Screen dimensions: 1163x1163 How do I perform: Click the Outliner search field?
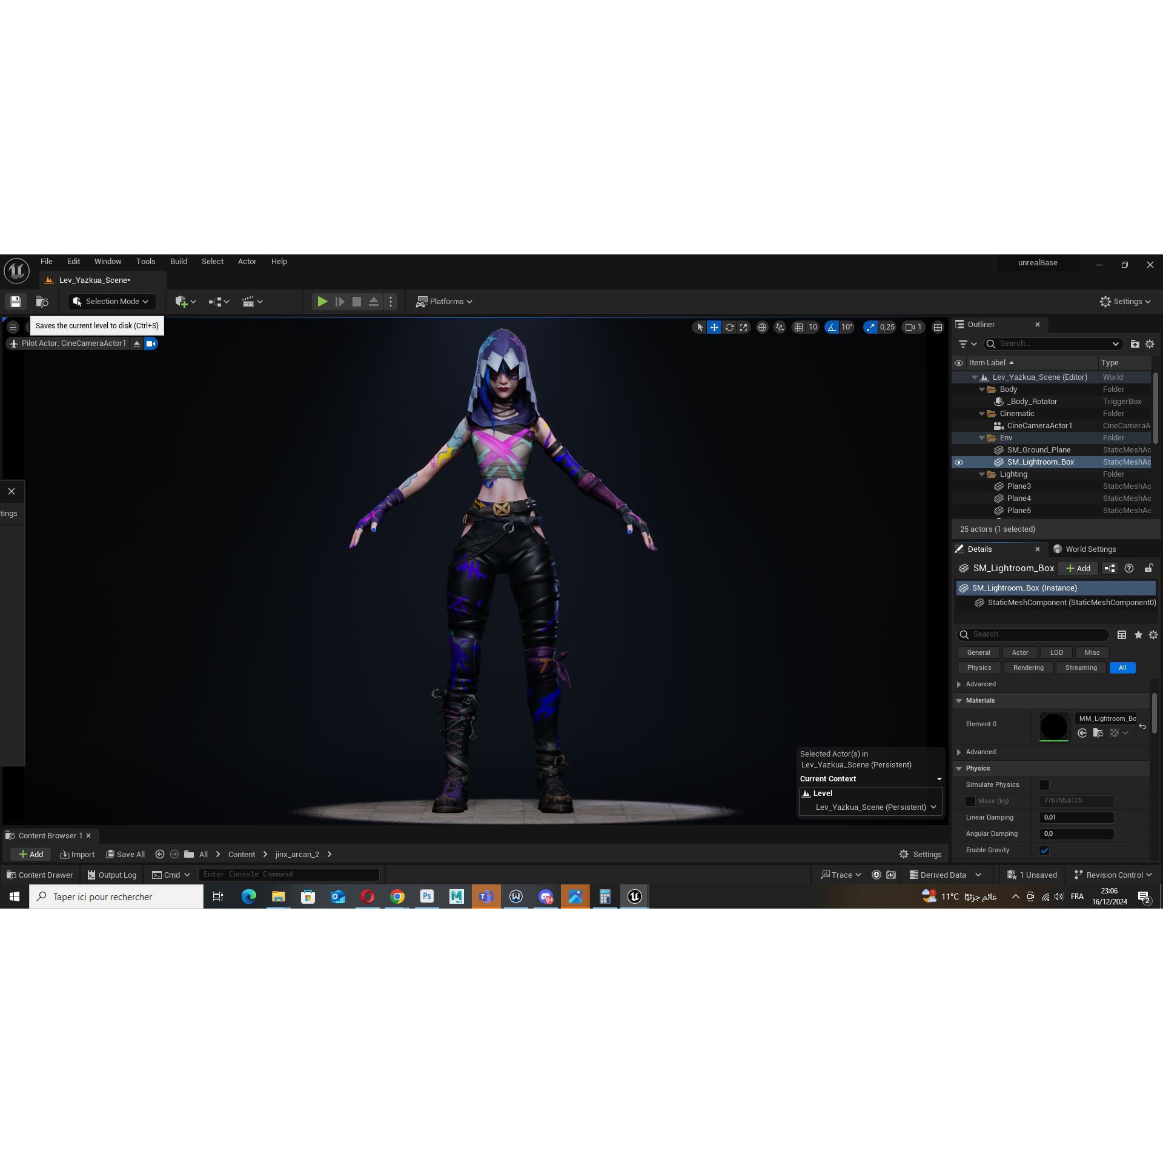[x=1054, y=343]
